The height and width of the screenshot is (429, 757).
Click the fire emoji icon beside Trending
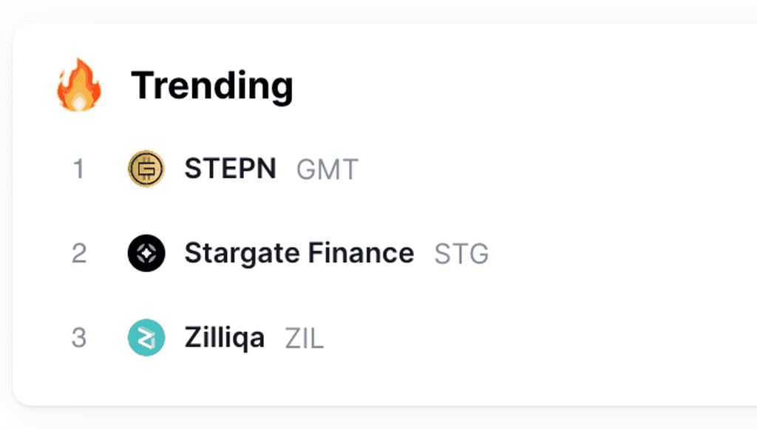[78, 85]
